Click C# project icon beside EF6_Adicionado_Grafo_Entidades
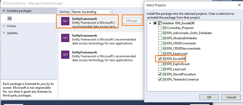 [x=164, y=33]
